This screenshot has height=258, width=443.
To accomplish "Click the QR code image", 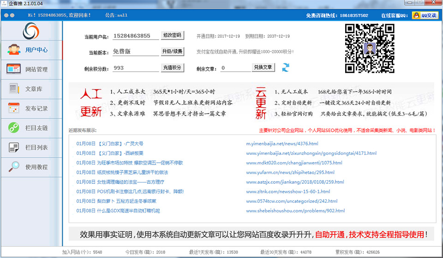I will [x=370, y=48].
